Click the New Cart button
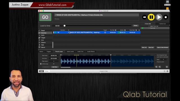The height and width of the screenshot is (101, 180). point(151,47)
